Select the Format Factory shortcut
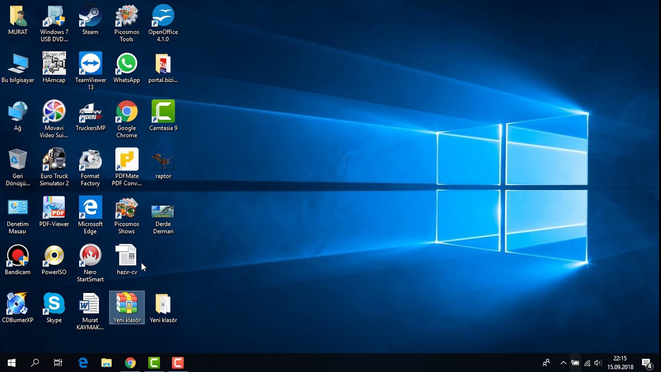The image size is (661, 372). (x=90, y=167)
